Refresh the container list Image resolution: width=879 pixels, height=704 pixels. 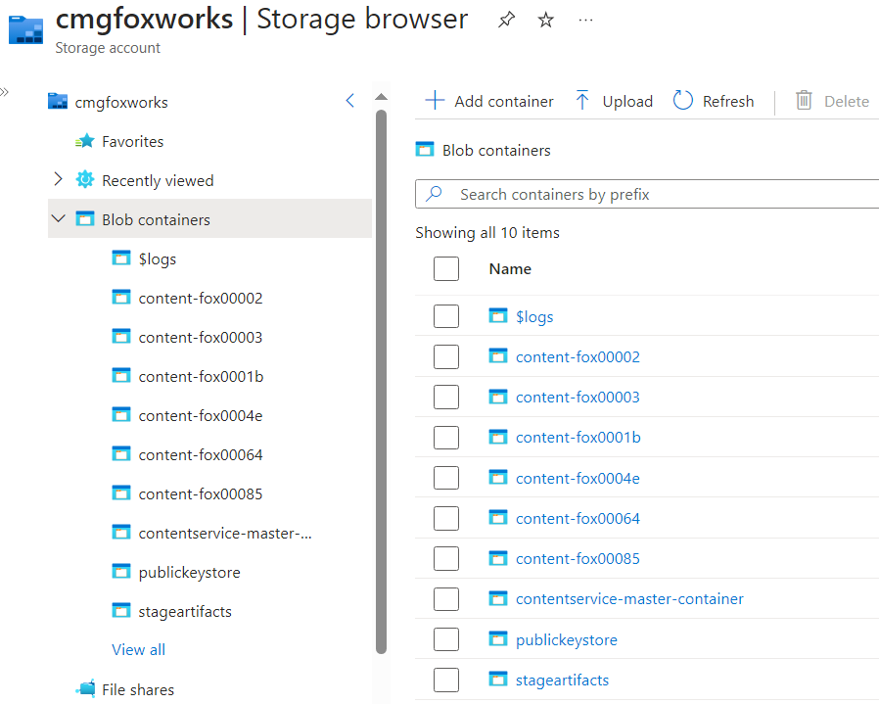713,101
